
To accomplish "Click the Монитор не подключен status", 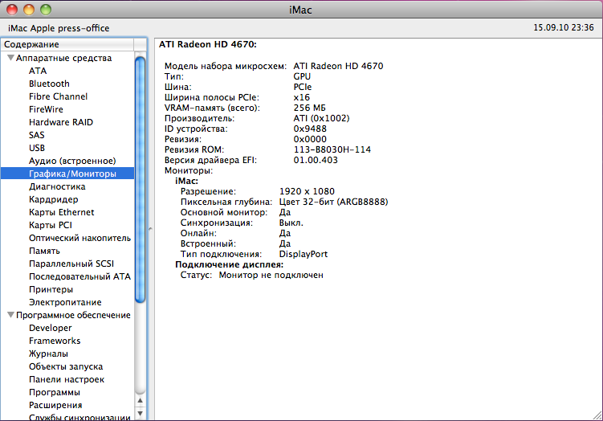I will pyautogui.click(x=271, y=275).
